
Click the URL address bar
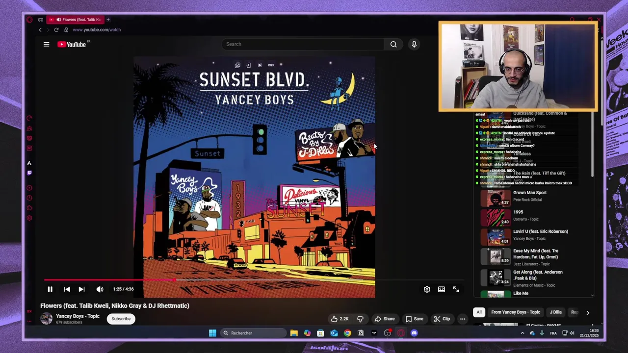pos(97,30)
